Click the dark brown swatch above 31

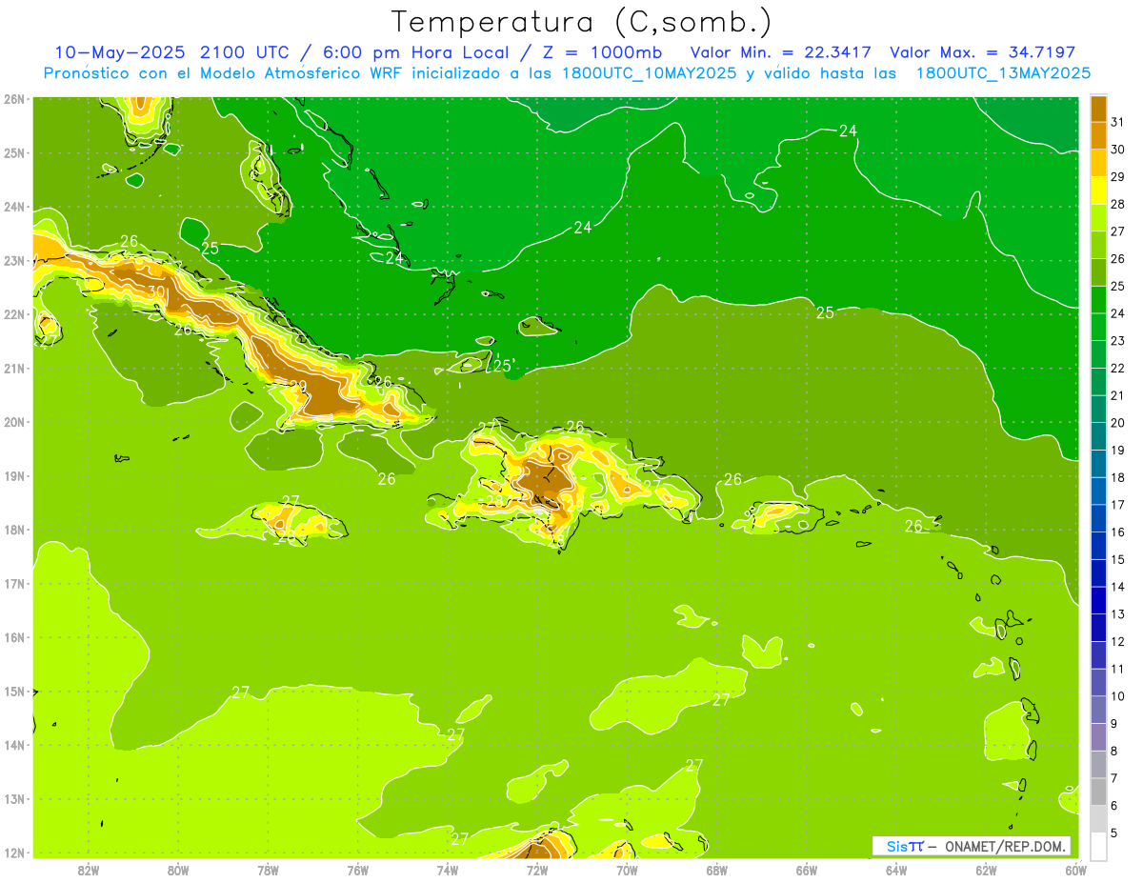click(x=1099, y=108)
